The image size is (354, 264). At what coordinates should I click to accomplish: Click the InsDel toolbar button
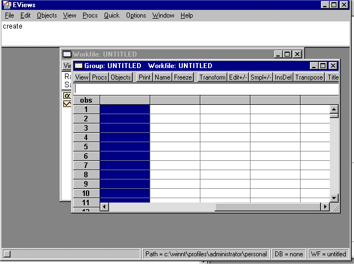coord(283,77)
